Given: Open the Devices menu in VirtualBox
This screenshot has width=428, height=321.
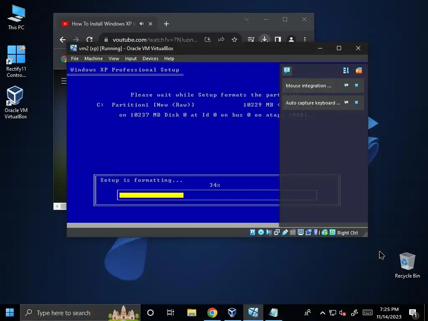Looking at the screenshot, I should coord(150,59).
